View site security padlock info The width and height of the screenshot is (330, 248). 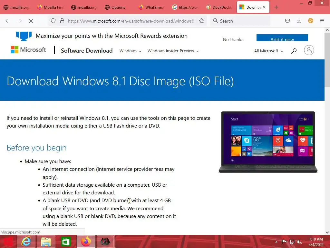[62, 21]
